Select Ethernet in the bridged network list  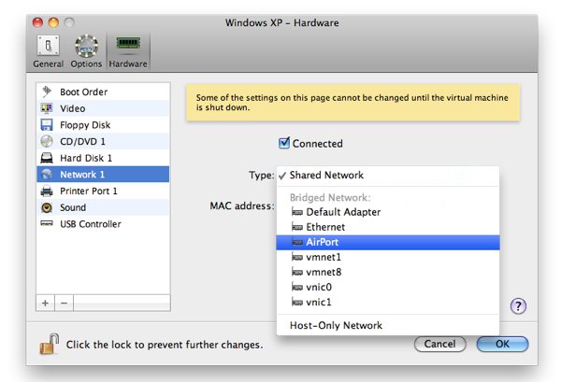pos(324,227)
